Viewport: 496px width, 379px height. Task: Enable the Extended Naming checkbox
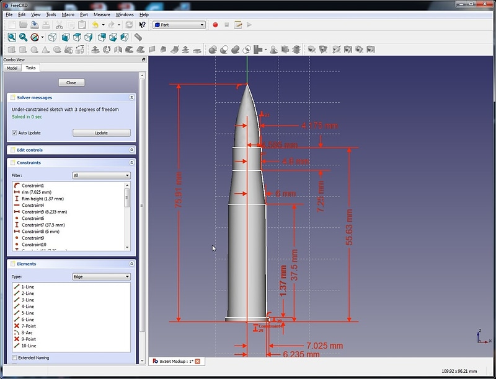14,357
